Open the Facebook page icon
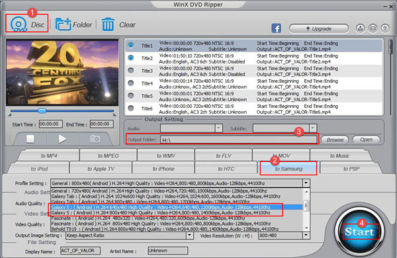Viewport: 397px width, 258px height. [276, 28]
